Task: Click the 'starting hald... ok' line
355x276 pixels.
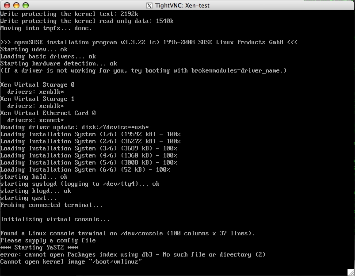Action: tap(34, 177)
